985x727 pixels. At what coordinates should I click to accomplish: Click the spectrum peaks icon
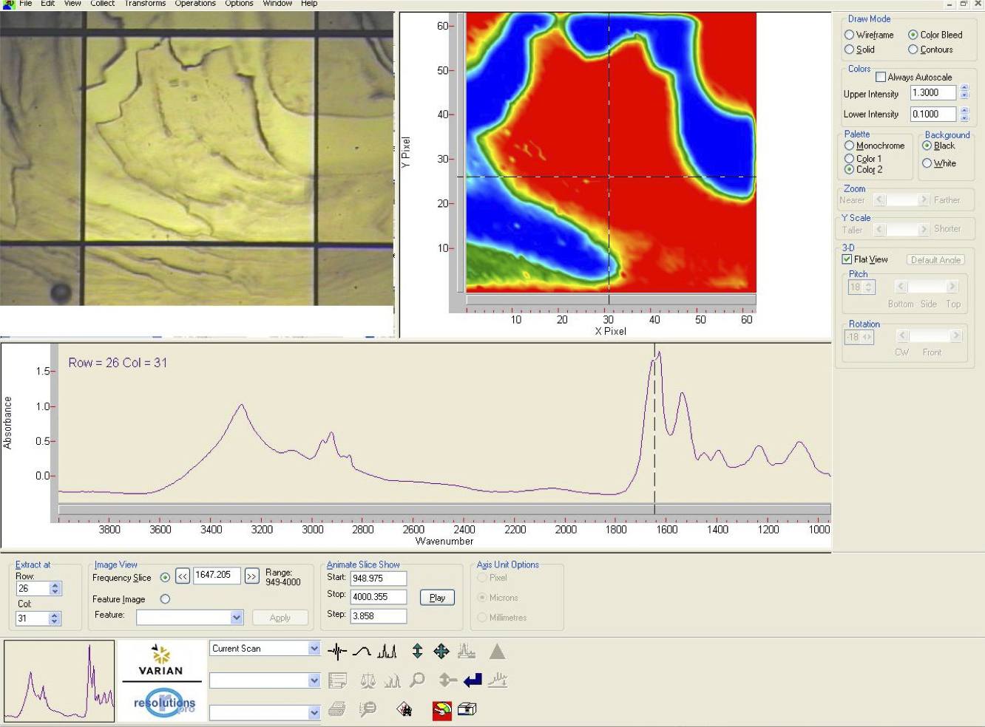point(387,651)
